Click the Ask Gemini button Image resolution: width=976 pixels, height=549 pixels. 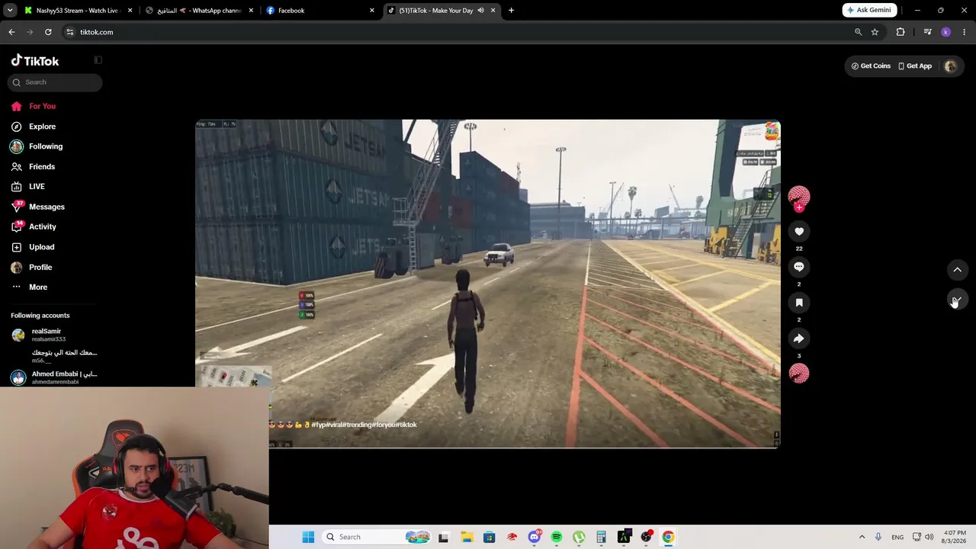(869, 11)
